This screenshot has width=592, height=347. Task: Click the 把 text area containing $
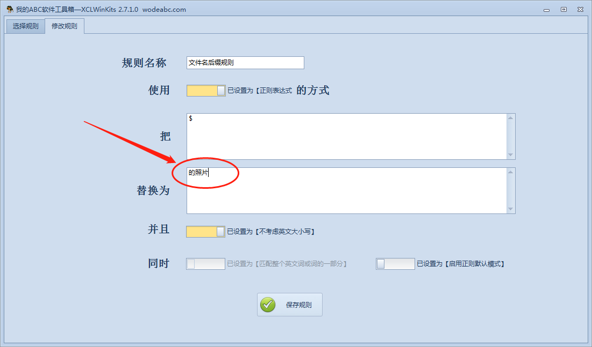click(x=347, y=136)
